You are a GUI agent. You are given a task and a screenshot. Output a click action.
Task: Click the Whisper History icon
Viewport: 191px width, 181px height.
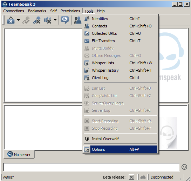point(87,70)
